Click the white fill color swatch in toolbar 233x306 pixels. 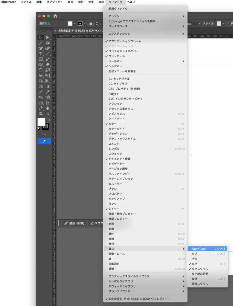tap(41, 122)
